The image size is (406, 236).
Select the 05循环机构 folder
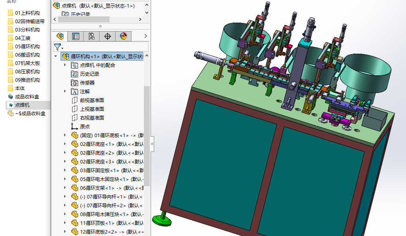tap(24, 46)
